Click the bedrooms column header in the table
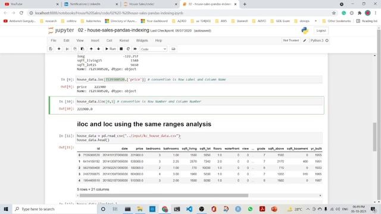This screenshot has width=381, height=214. pyautogui.click(x=153, y=149)
